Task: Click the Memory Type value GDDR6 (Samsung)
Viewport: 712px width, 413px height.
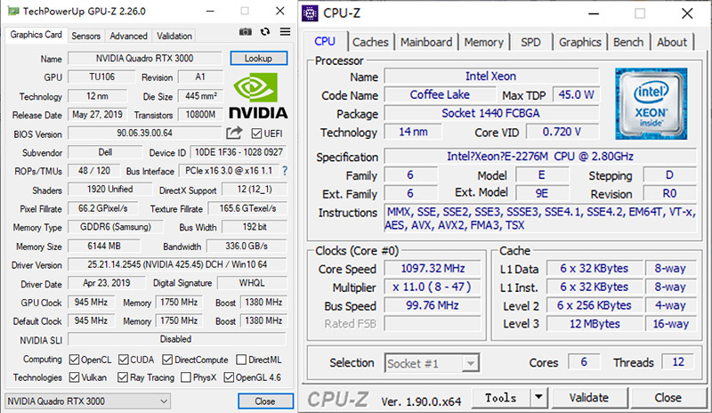Action: point(116,227)
